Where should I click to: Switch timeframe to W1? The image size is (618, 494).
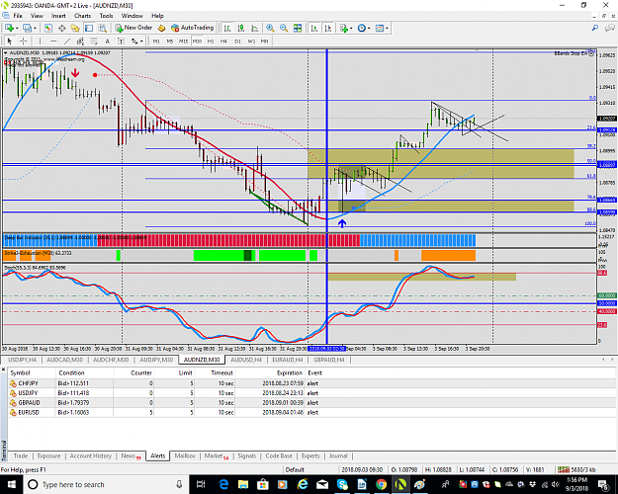251,41
